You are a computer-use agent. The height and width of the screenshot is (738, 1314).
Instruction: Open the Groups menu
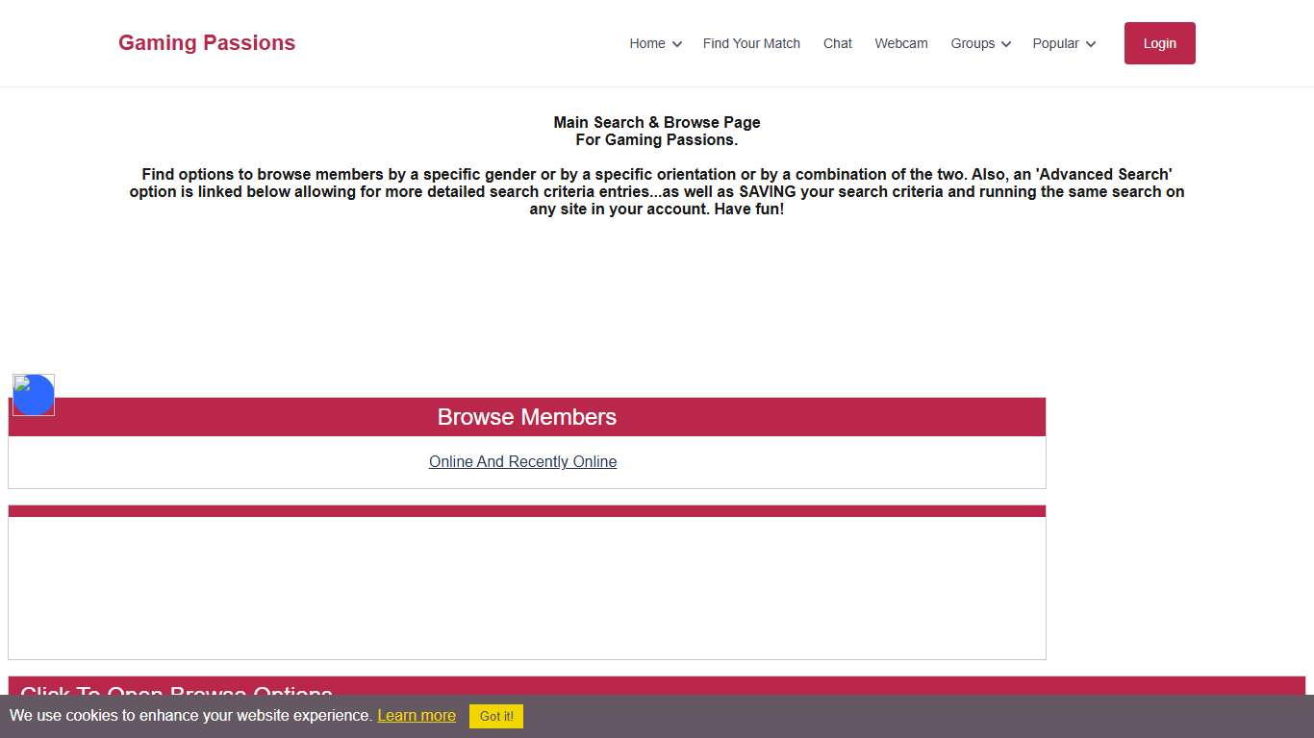coord(973,43)
